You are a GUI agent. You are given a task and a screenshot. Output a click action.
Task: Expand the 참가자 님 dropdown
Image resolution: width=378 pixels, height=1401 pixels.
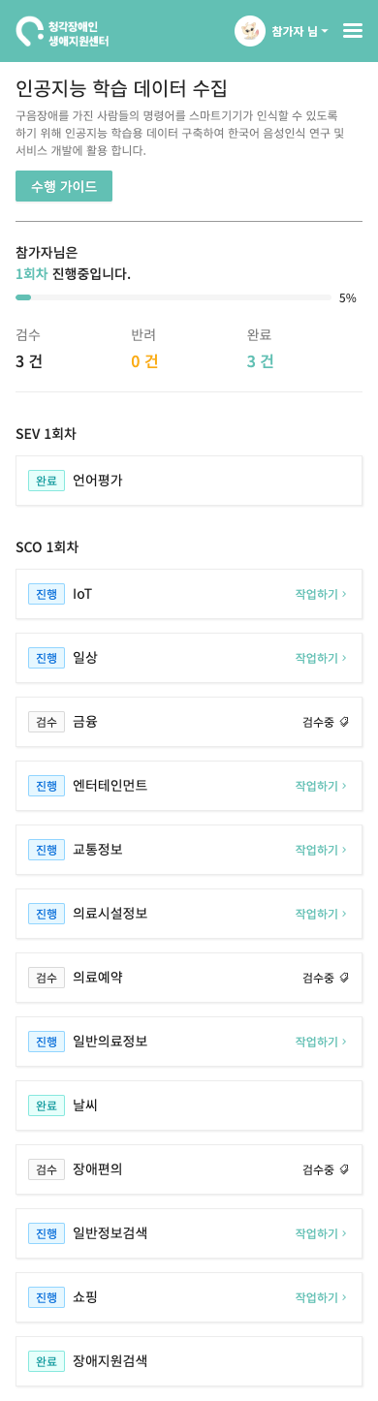[299, 31]
